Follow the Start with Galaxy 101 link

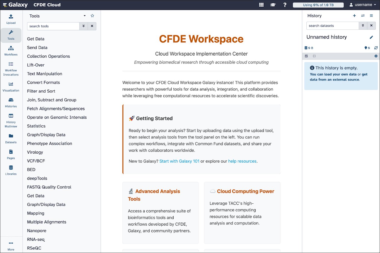point(179,161)
